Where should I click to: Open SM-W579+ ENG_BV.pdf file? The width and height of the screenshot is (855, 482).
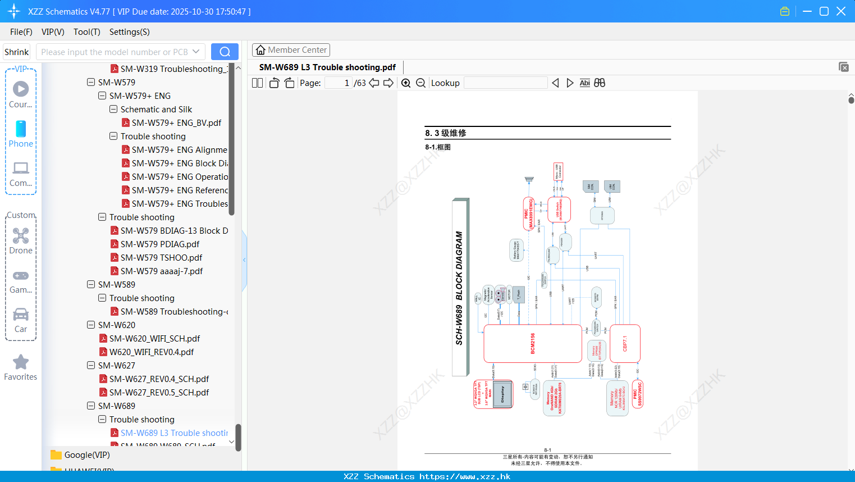tap(171, 123)
